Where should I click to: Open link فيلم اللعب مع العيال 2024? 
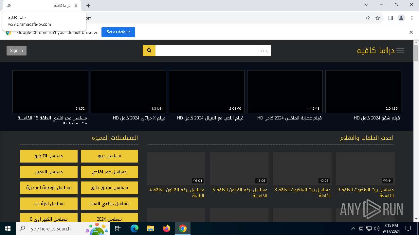tap(210, 118)
